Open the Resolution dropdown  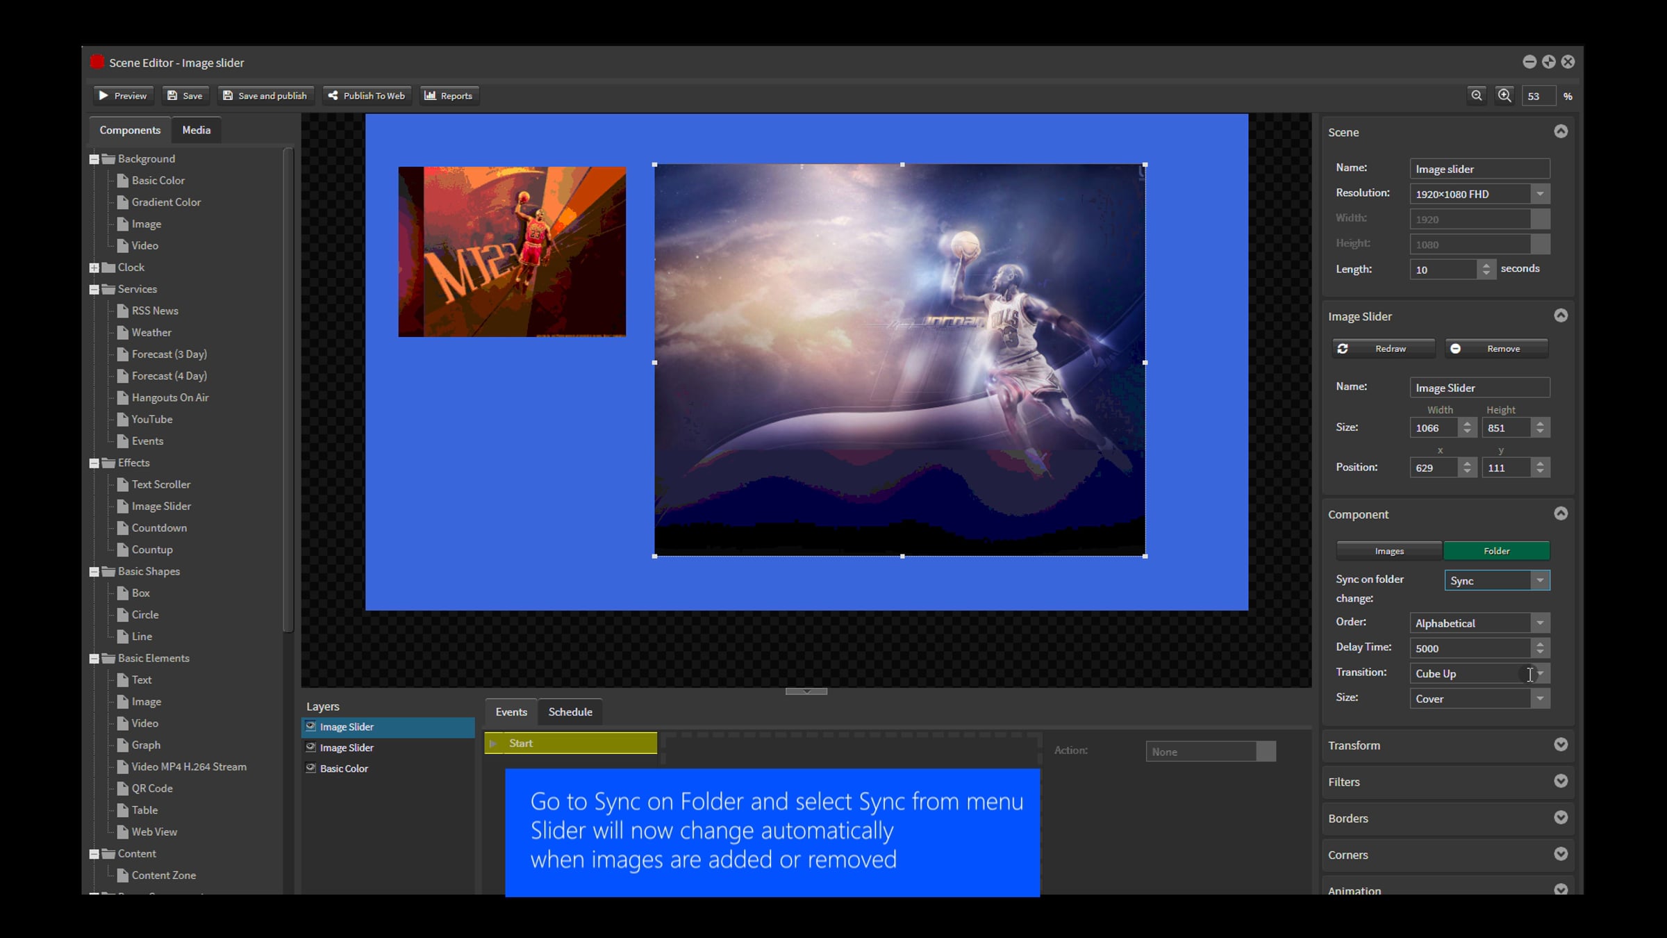pos(1540,194)
